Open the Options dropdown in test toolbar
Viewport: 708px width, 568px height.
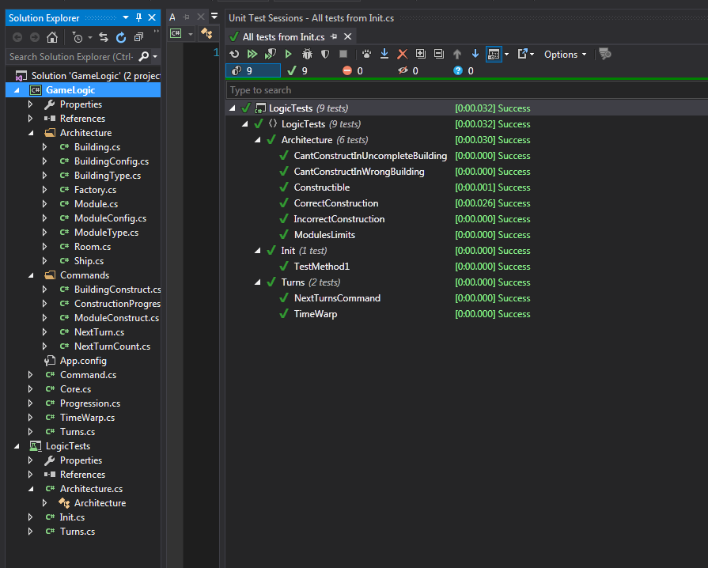point(565,54)
